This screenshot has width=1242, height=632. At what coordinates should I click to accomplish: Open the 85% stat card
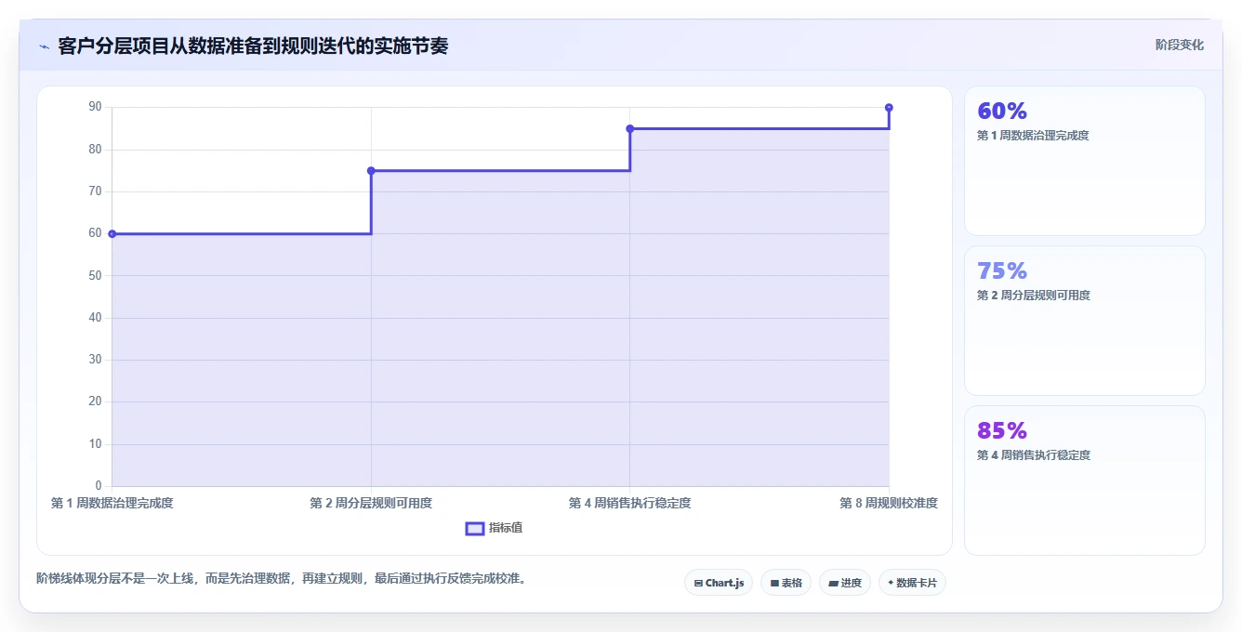[1085, 481]
